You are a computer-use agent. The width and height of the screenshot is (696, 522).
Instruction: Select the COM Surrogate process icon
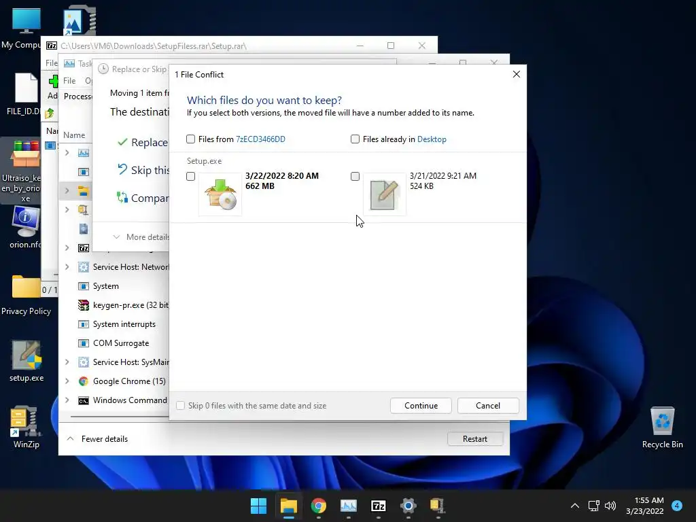[x=84, y=343]
